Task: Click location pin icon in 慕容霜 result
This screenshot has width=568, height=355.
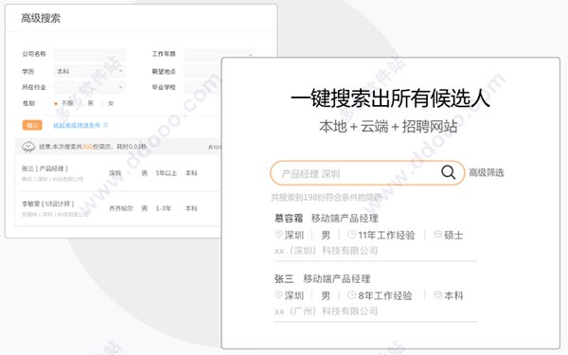Action: click(278, 235)
